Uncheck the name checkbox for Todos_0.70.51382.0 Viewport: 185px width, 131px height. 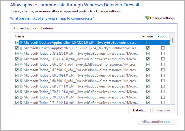point(17,97)
